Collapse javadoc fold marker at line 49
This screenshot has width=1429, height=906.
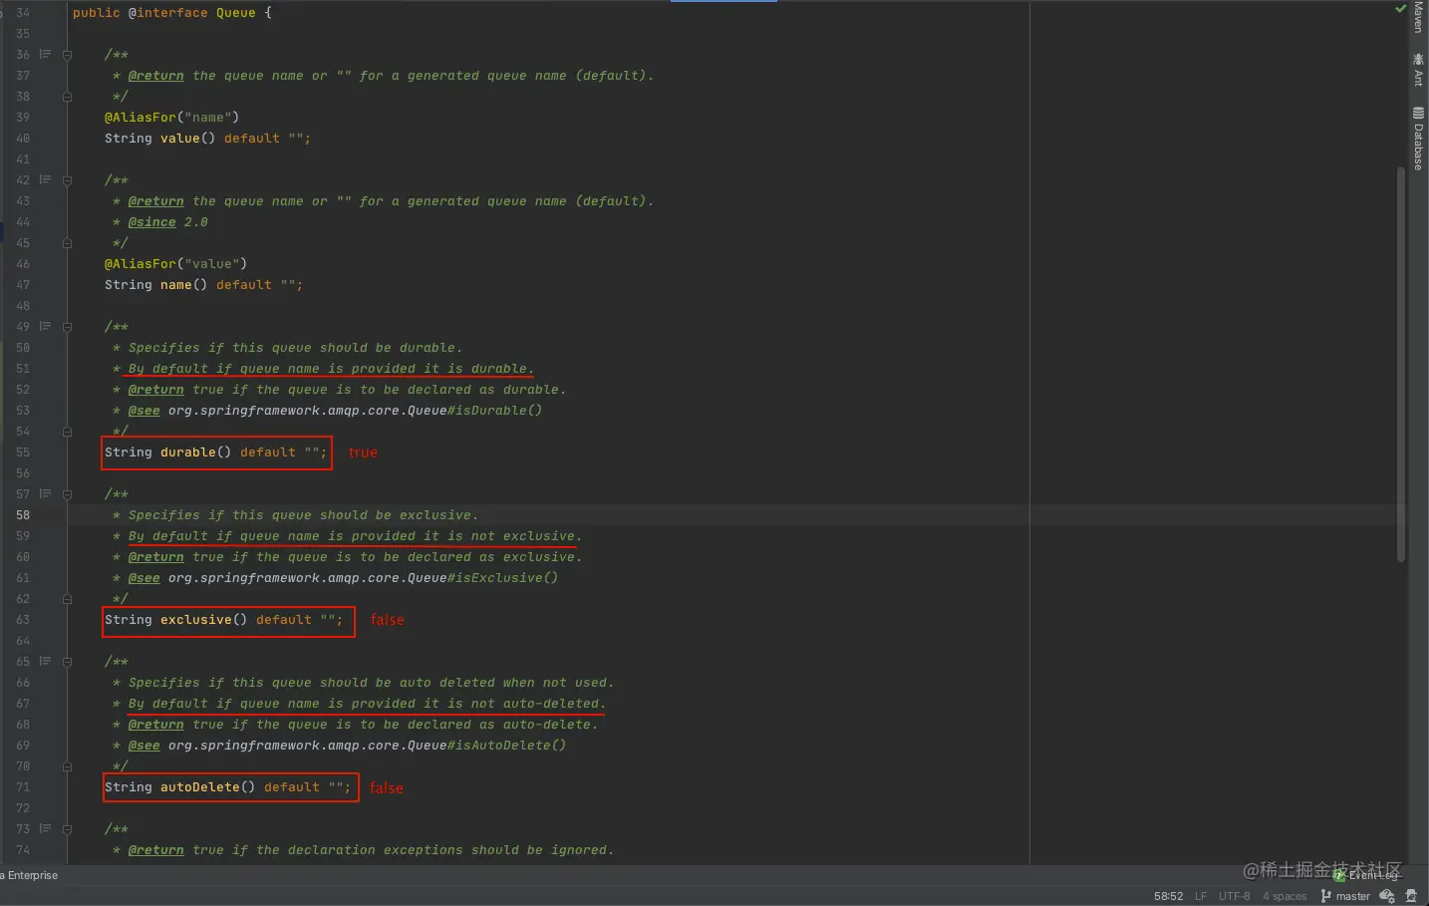(67, 327)
